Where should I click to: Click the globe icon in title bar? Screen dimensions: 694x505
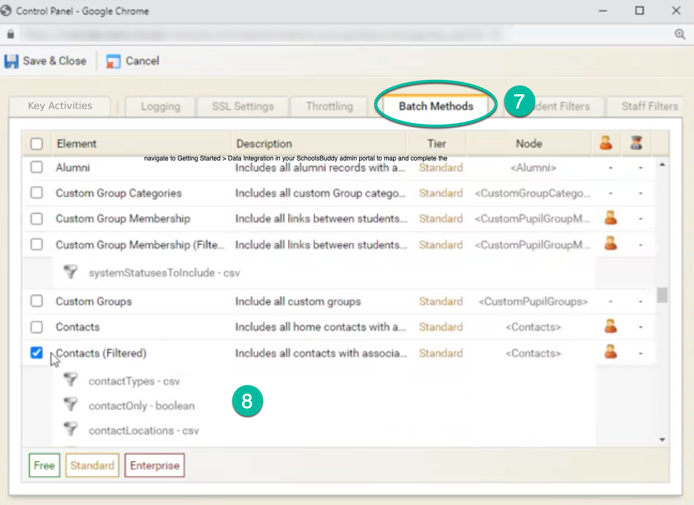[6, 10]
